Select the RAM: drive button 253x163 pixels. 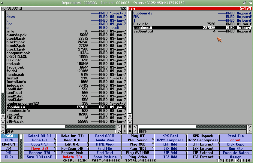click(x=9, y=140)
